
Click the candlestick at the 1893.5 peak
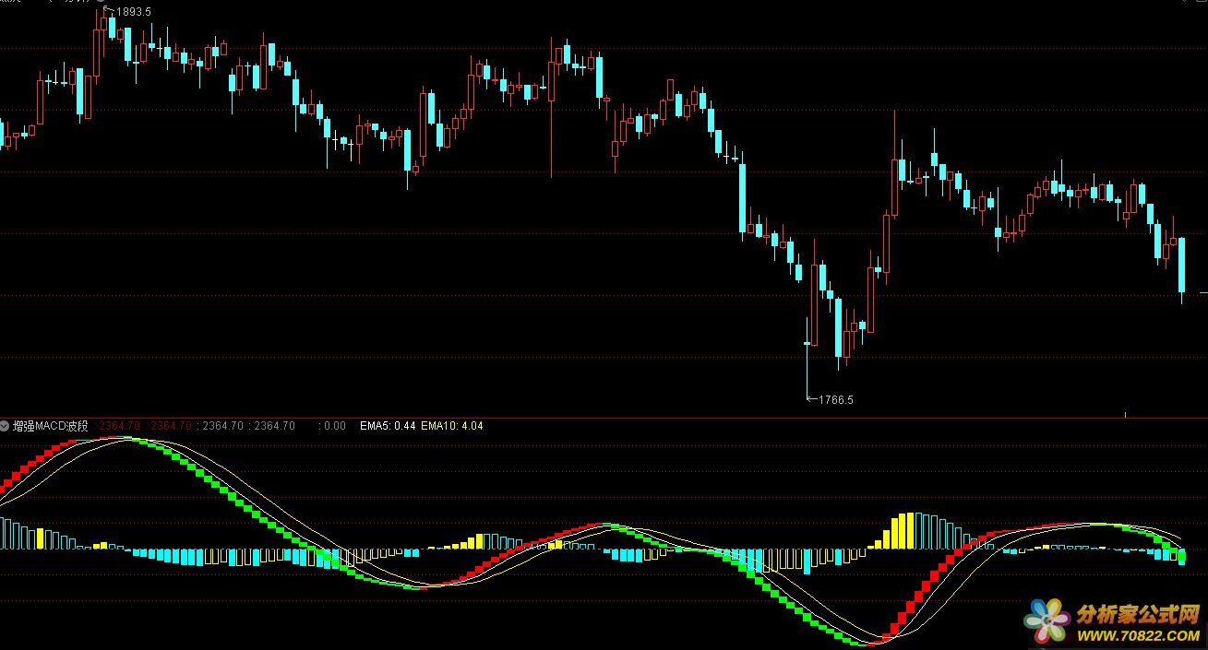pyautogui.click(x=100, y=37)
